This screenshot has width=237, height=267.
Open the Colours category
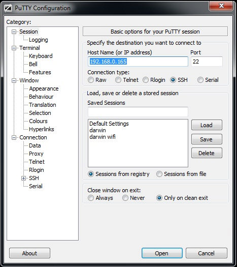pyautogui.click(x=38, y=121)
